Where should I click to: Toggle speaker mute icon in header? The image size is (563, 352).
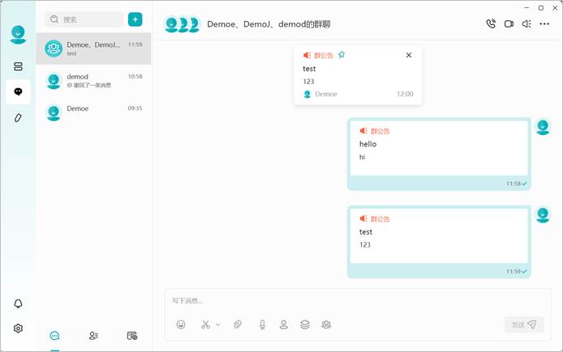pyautogui.click(x=526, y=24)
